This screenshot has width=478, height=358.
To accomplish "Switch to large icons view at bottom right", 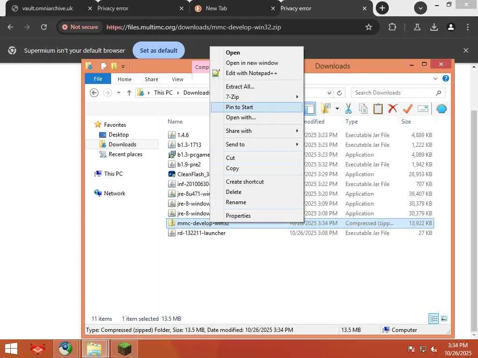I will (x=444, y=318).
